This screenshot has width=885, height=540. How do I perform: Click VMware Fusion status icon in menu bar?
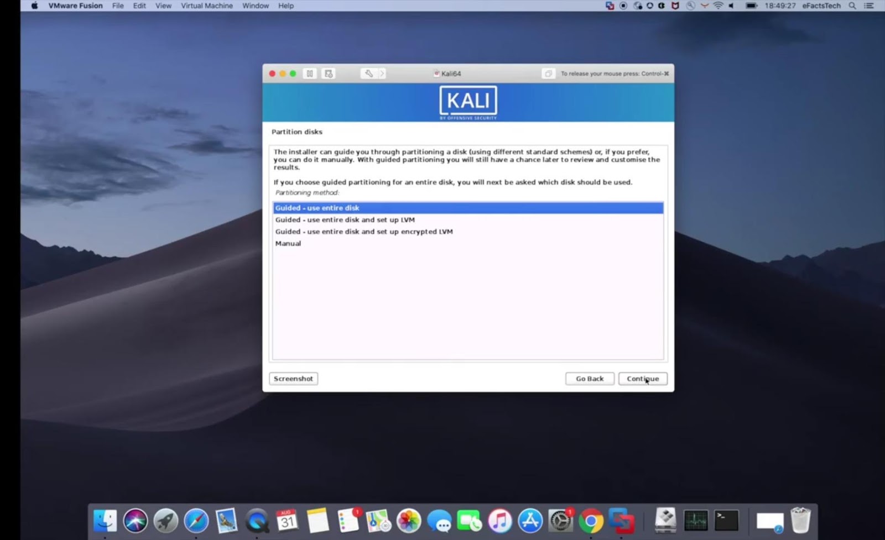(x=610, y=6)
